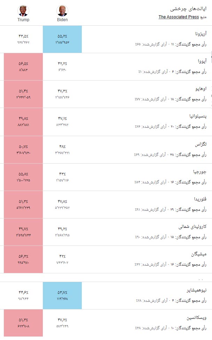Select Biden's profile picture

[63, 10]
